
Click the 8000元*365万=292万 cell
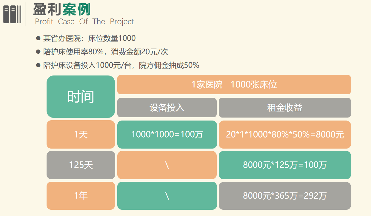[285, 196]
